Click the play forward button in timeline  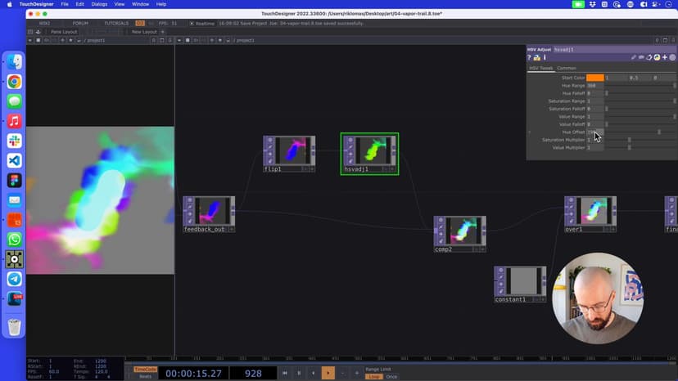[x=328, y=373]
